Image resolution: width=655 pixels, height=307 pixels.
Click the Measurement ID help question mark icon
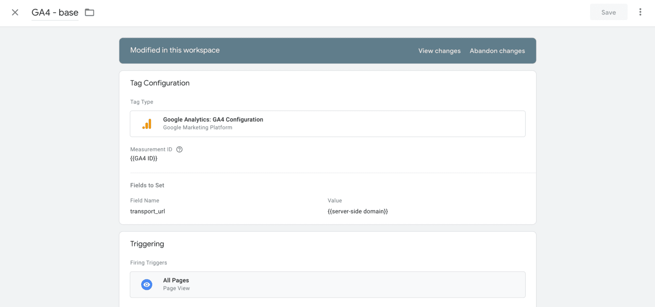pos(180,149)
